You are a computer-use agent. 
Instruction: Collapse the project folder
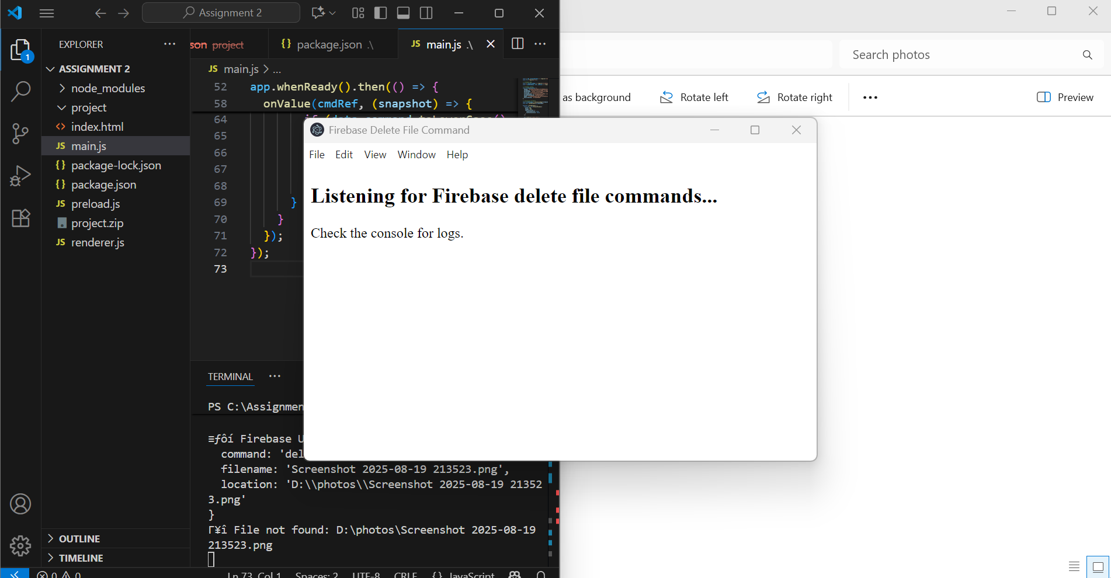point(88,107)
